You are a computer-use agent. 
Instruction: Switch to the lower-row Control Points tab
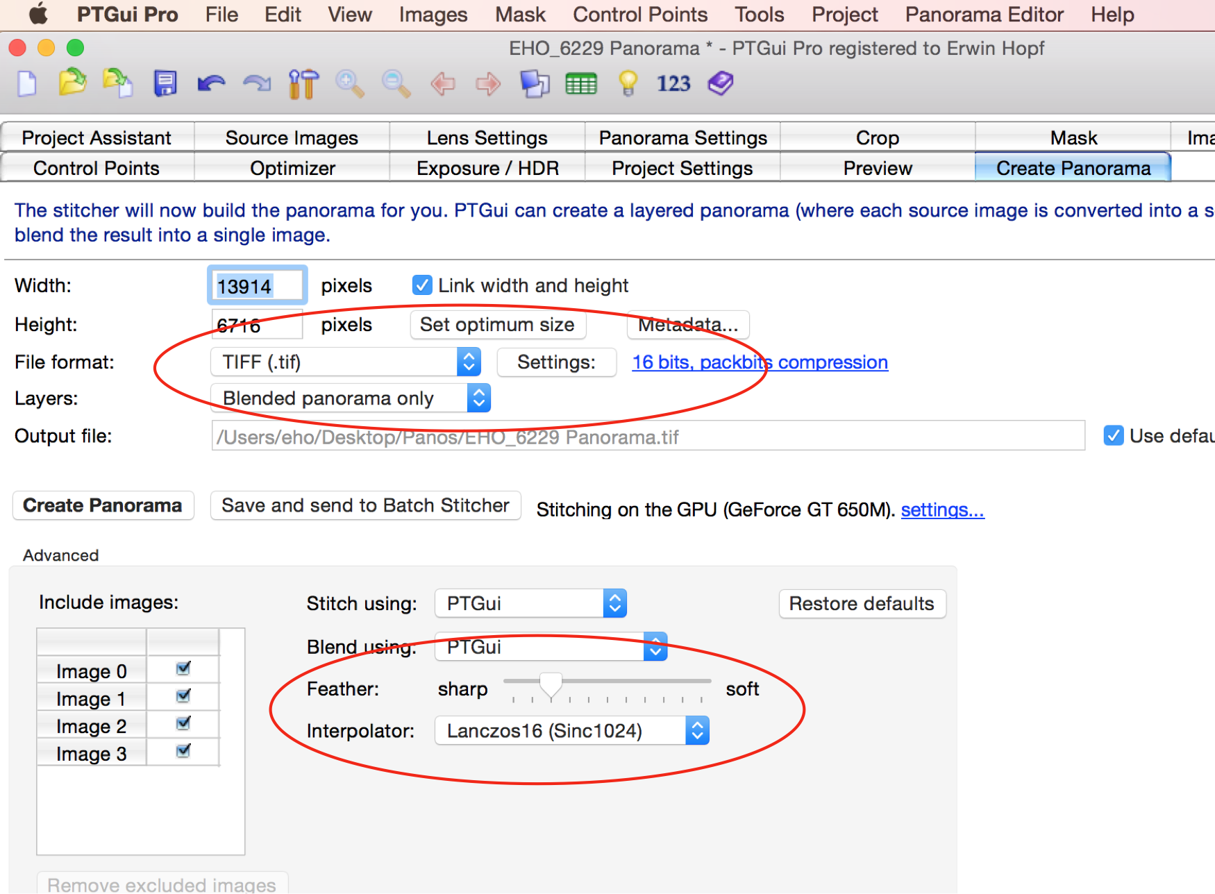(x=97, y=168)
